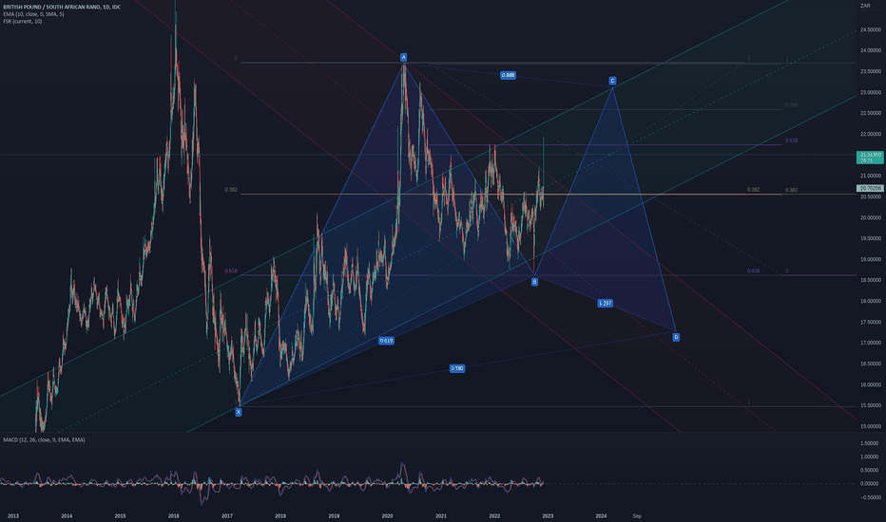Screen dimensions: 886x522
Task: Click the ZAR currency label on price axis
Action: (x=865, y=6)
